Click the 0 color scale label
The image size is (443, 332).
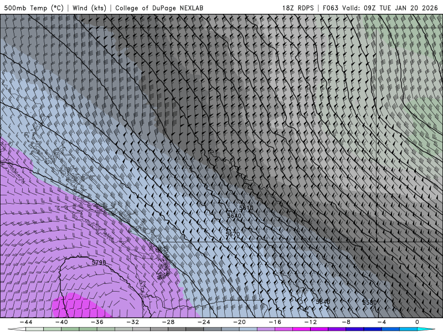[x=418, y=322]
